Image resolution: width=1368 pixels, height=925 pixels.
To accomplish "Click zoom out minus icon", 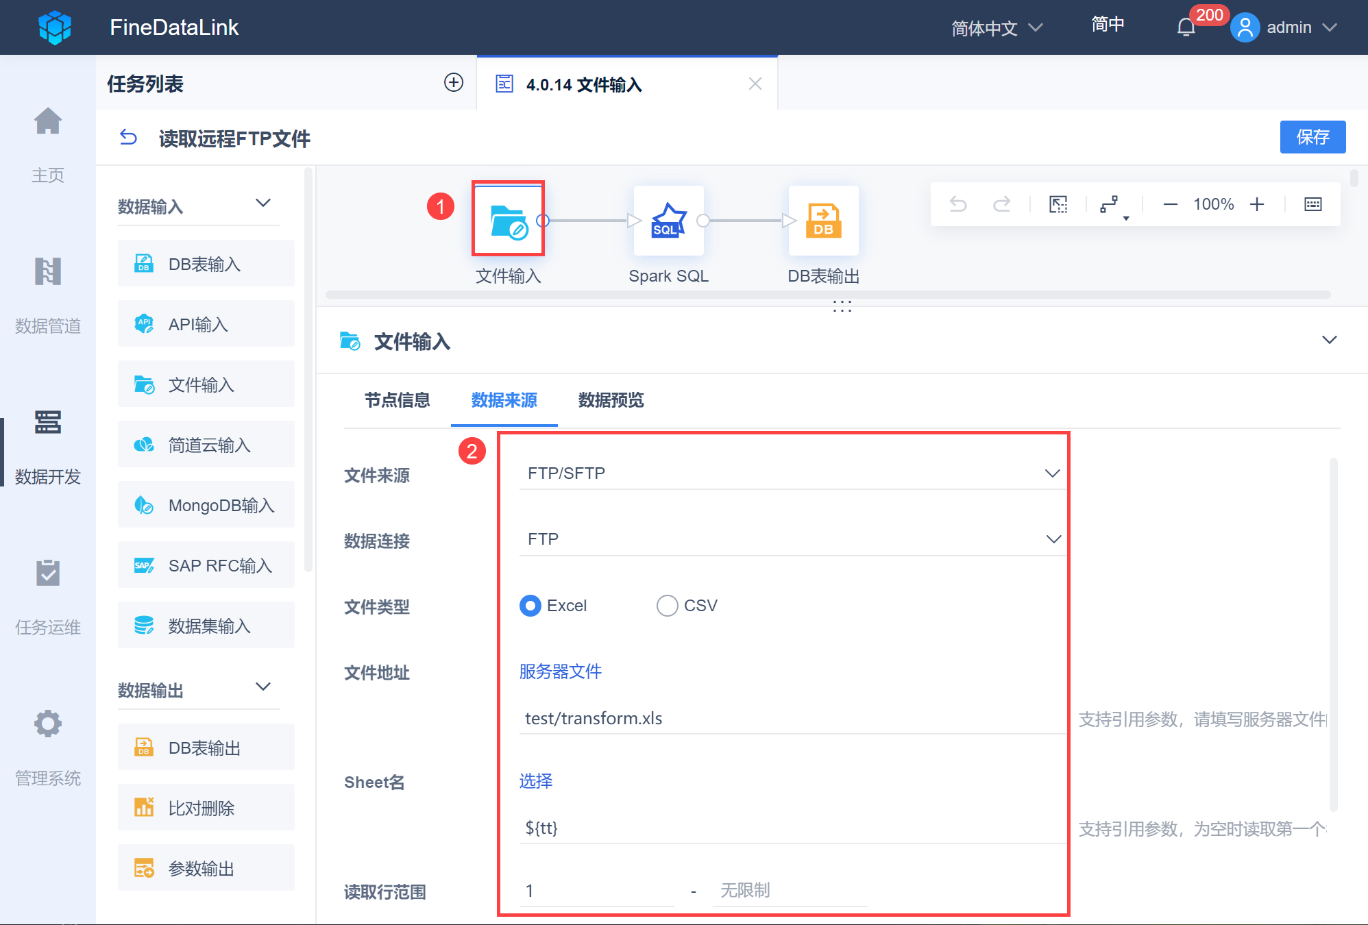I will point(1170,204).
